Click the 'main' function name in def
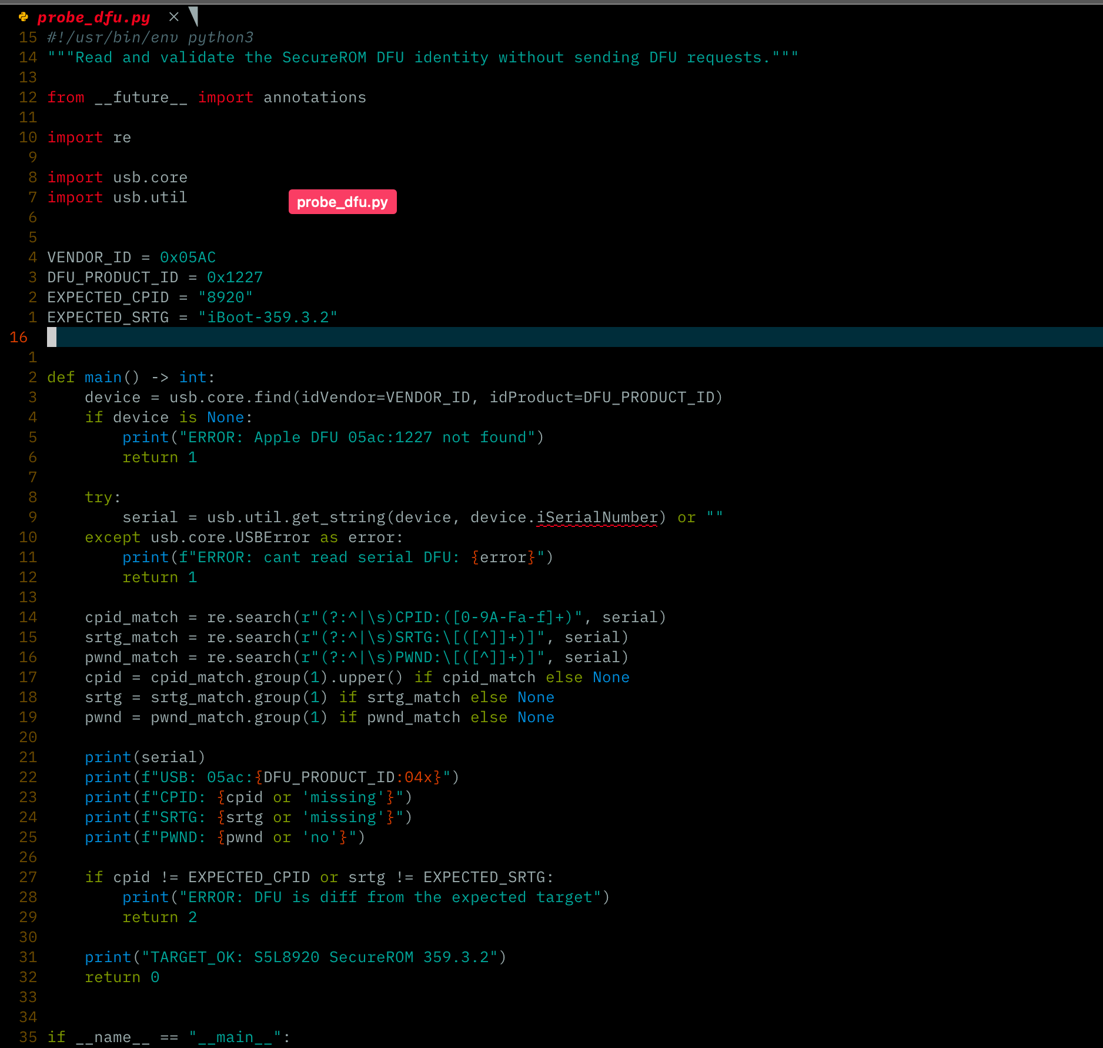 103,378
